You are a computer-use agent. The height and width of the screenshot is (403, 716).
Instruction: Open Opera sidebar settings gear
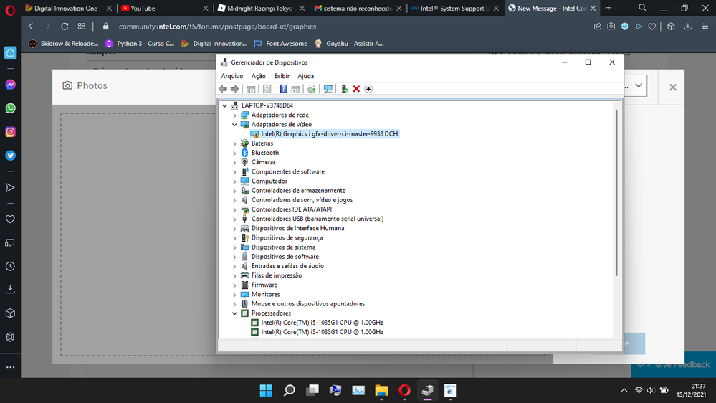(10, 337)
